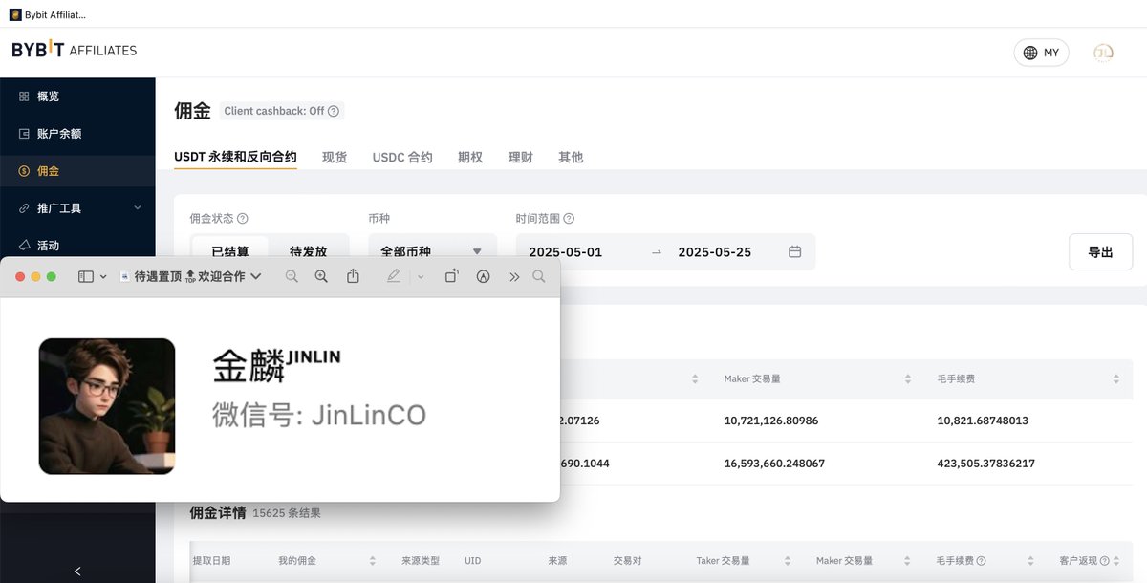Click Preview highlight pen tool

tap(393, 276)
